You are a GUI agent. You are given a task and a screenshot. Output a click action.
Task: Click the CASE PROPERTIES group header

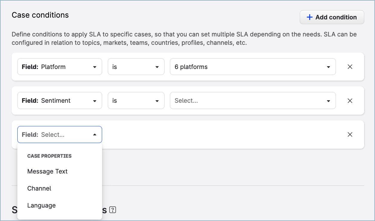point(50,156)
